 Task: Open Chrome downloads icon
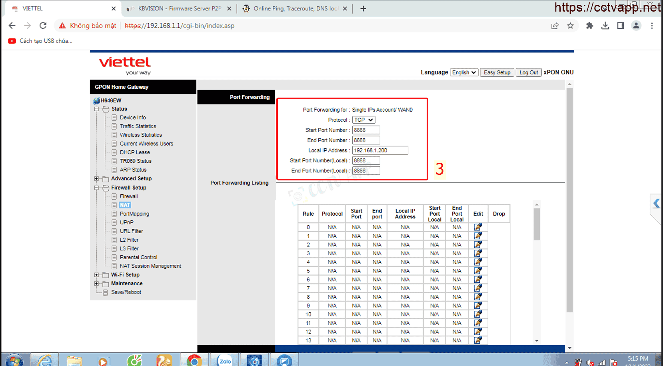tap(605, 26)
